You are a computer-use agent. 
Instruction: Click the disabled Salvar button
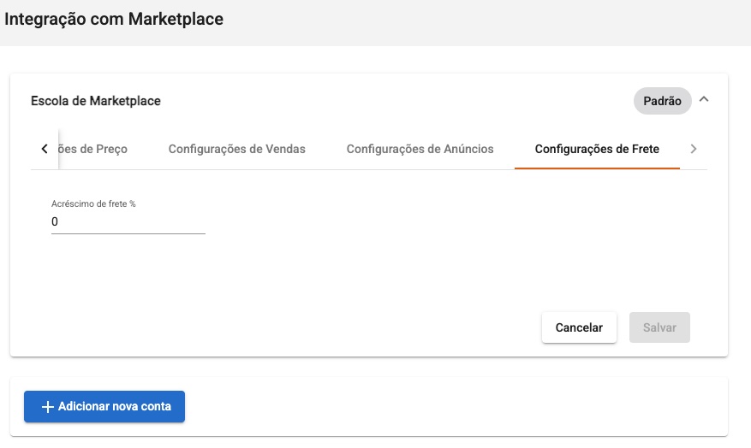(659, 327)
